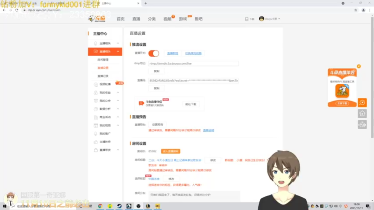This screenshot has width=374, height=210.
Task: Click the 主播相关 microphone icon
Action: (96, 43)
